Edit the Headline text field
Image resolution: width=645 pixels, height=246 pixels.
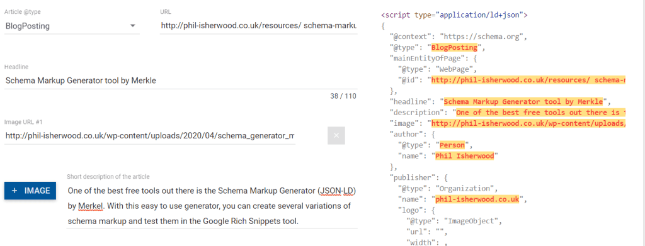point(181,81)
